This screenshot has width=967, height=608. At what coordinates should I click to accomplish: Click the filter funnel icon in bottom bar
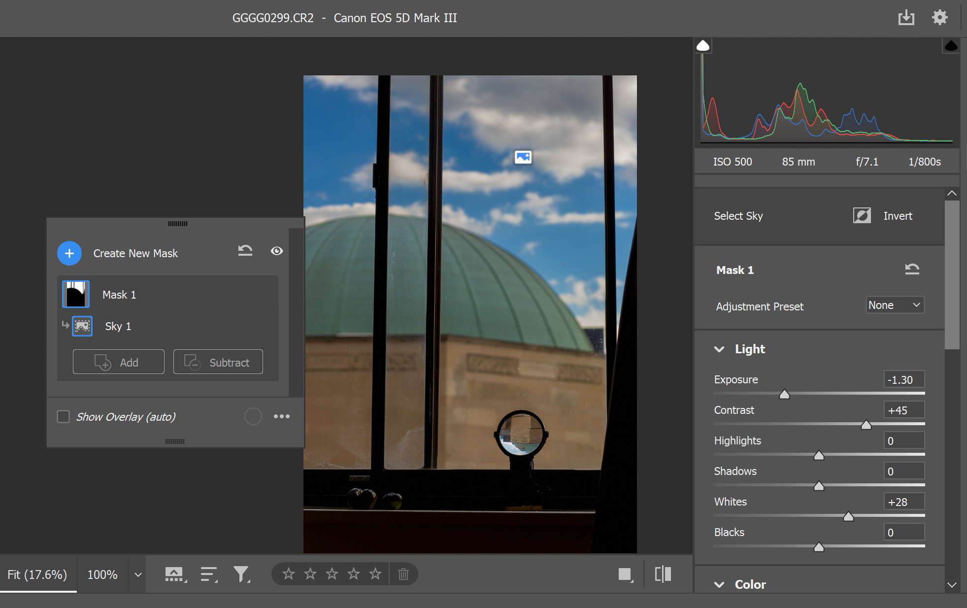coord(241,574)
